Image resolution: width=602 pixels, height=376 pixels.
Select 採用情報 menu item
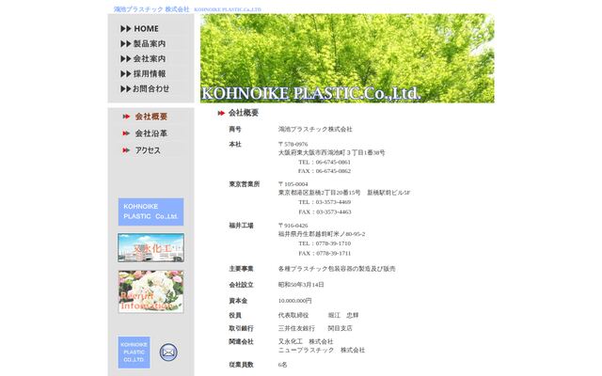point(143,73)
